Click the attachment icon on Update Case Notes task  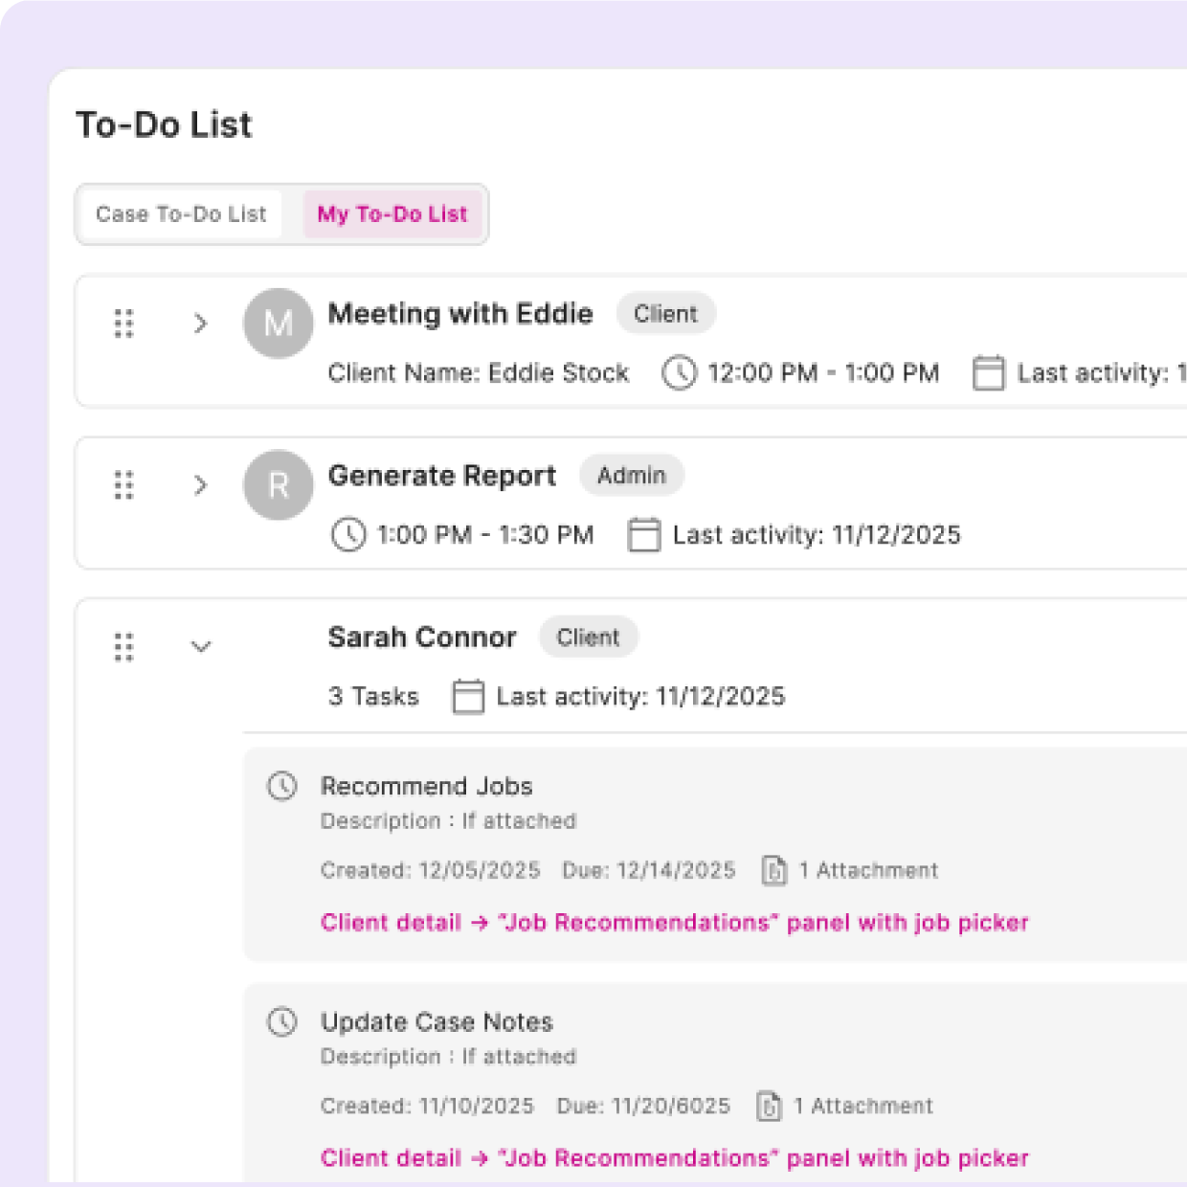(x=772, y=1106)
